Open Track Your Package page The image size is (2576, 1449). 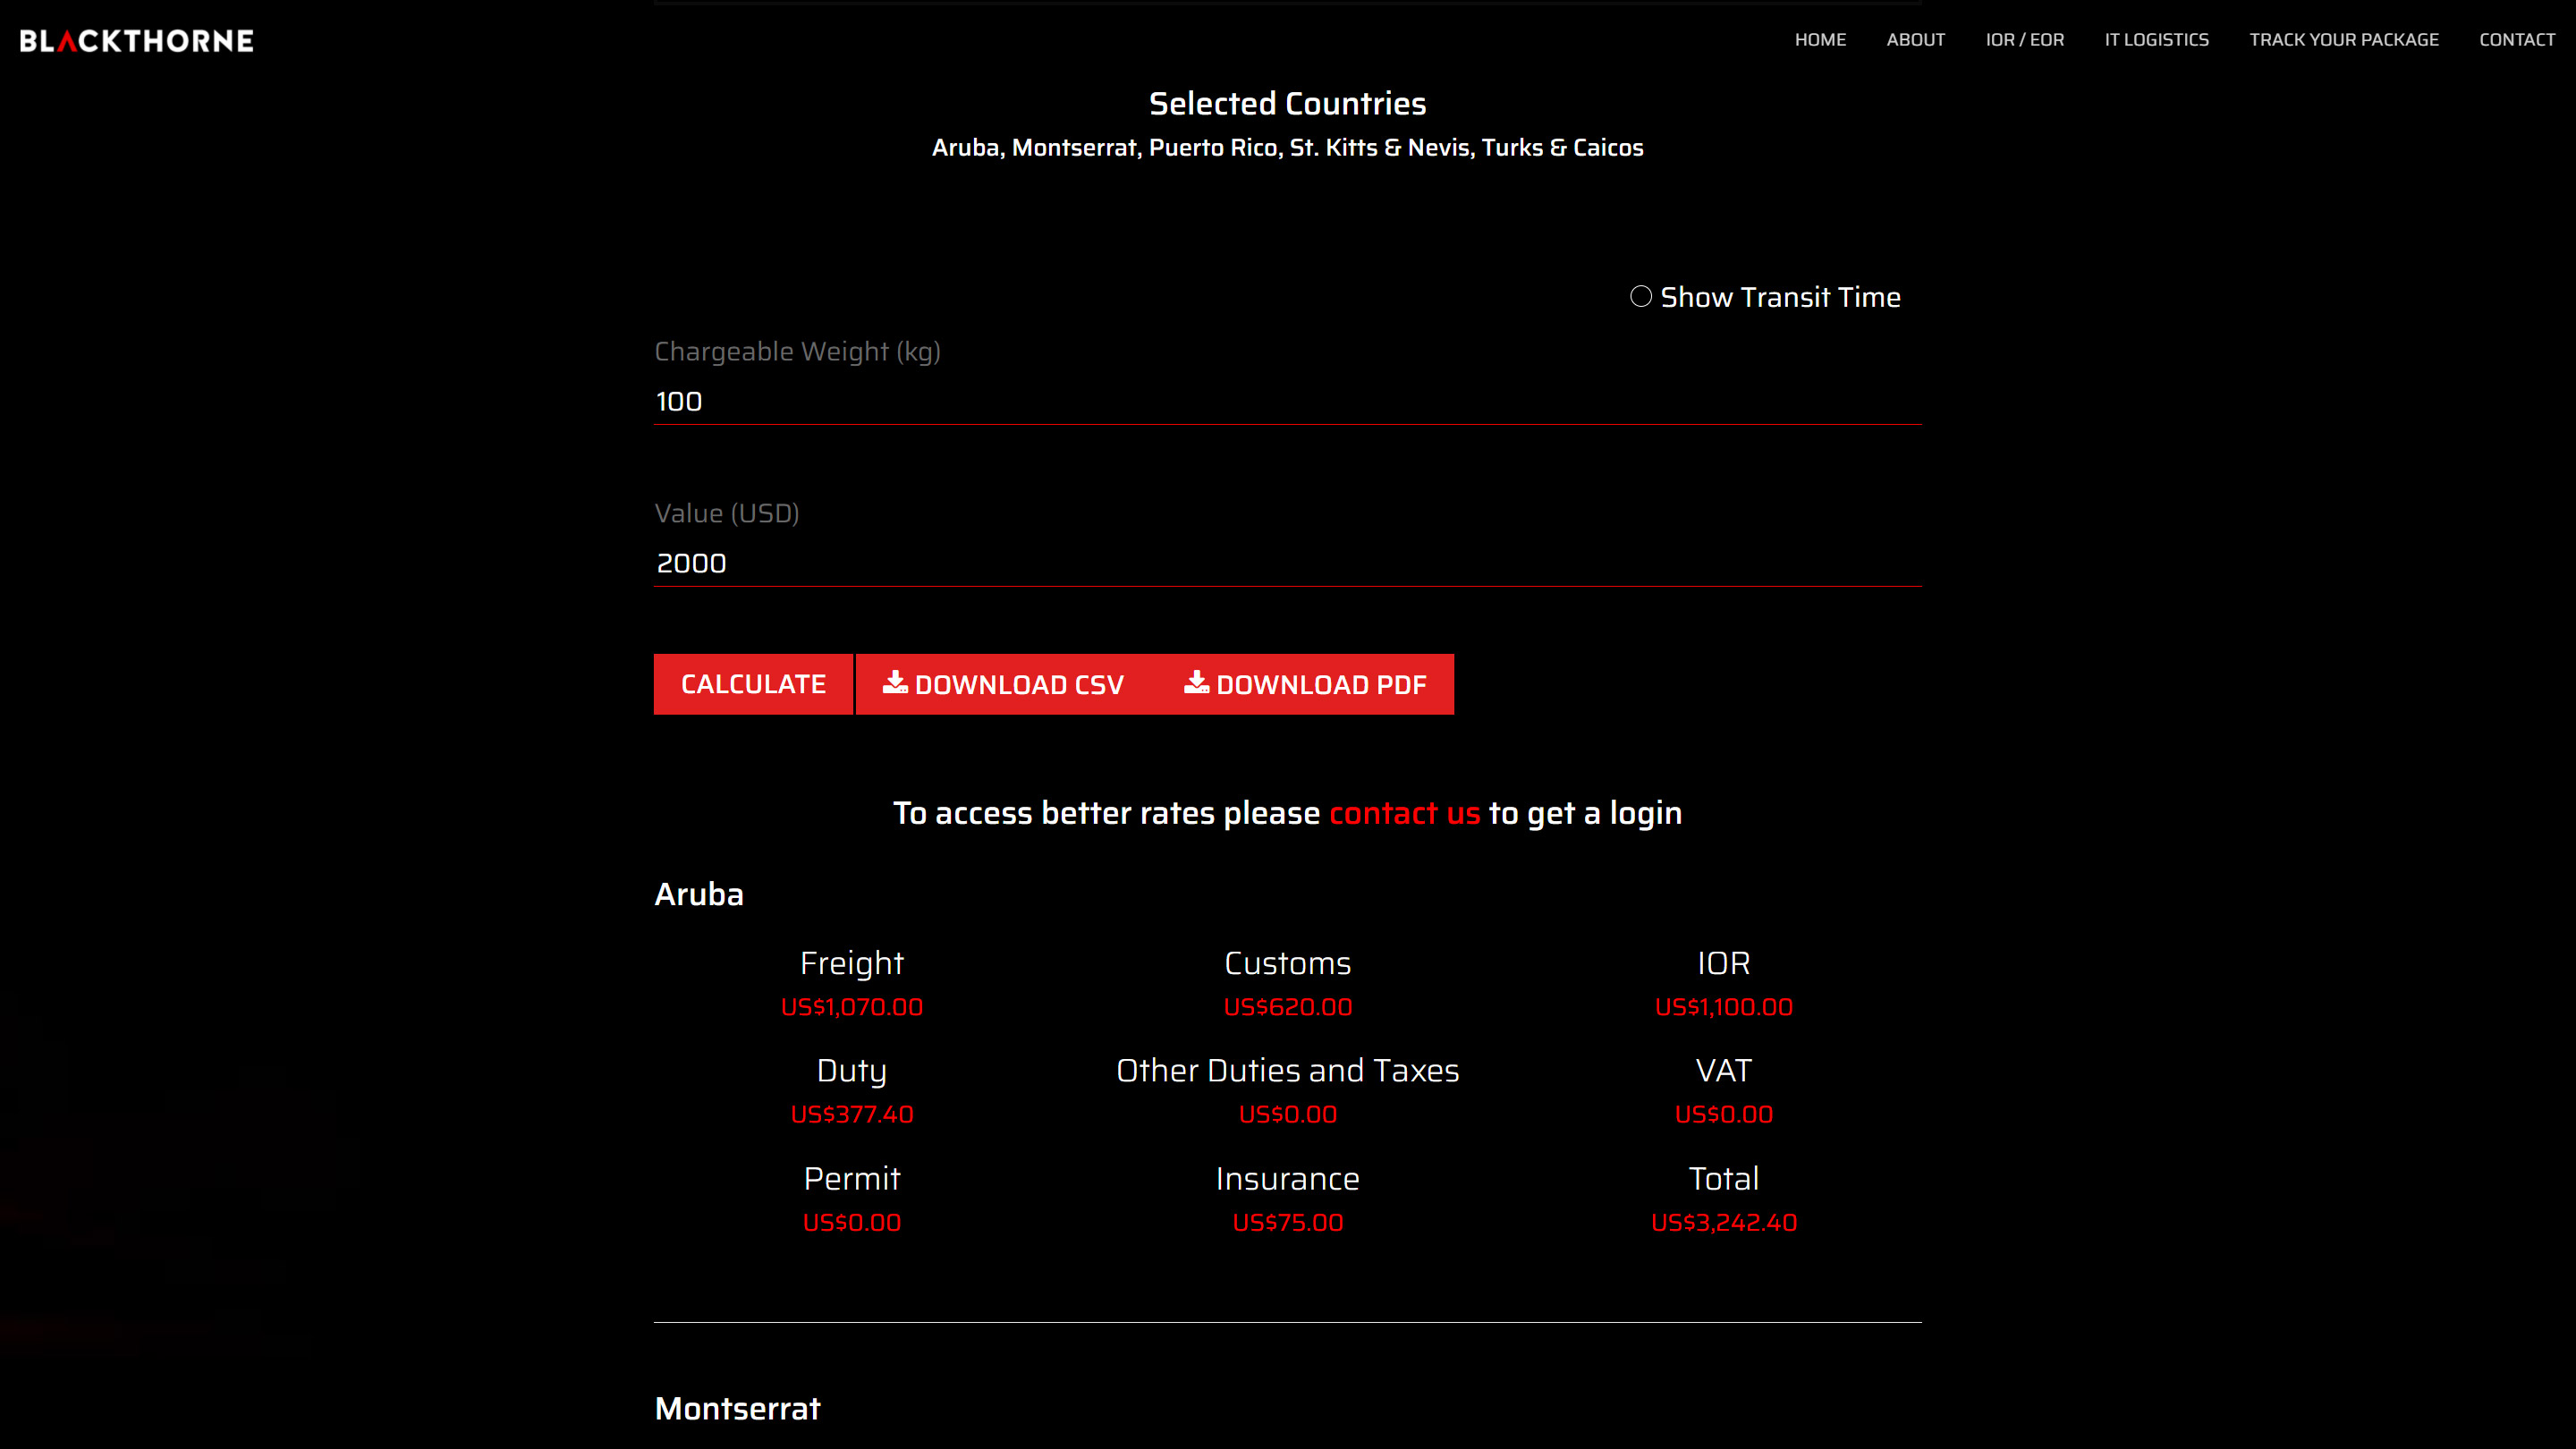coord(2343,40)
